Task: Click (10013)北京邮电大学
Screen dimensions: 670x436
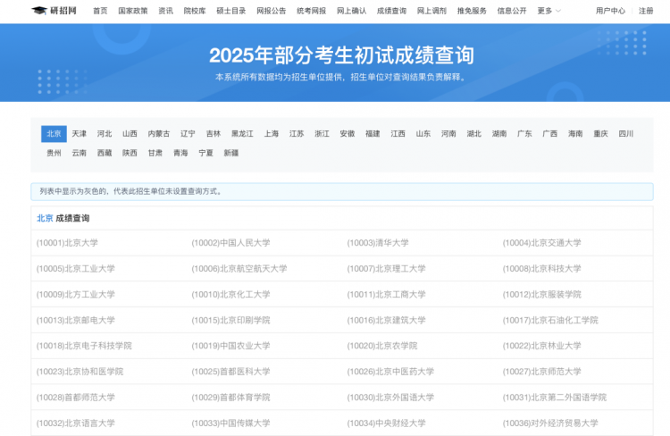Action: click(76, 320)
